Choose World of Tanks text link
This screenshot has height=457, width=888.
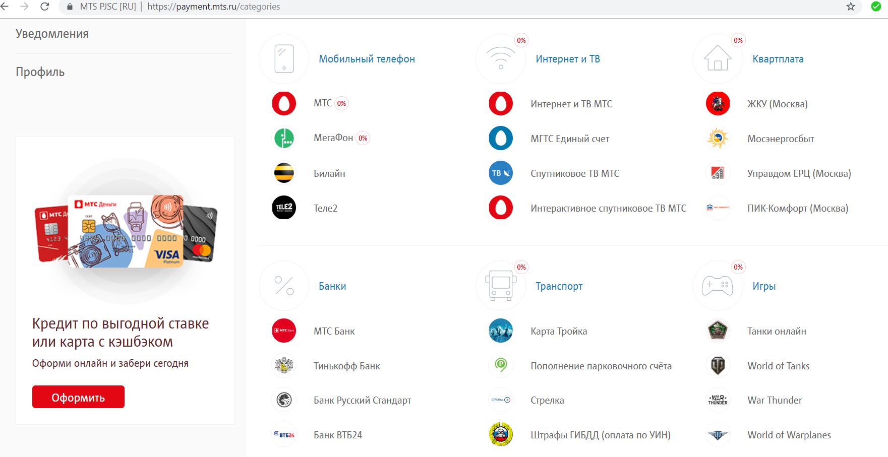pyautogui.click(x=779, y=366)
